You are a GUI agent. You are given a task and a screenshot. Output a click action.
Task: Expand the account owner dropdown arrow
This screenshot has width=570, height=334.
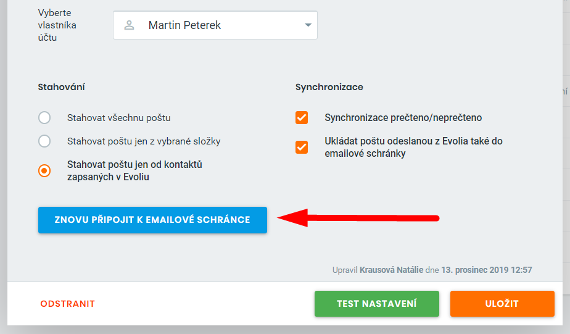[308, 25]
